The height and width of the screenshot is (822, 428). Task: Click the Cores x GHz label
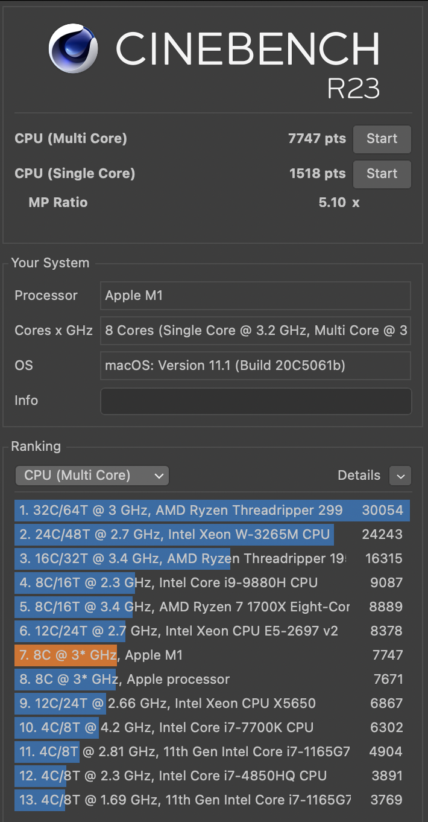click(x=54, y=331)
